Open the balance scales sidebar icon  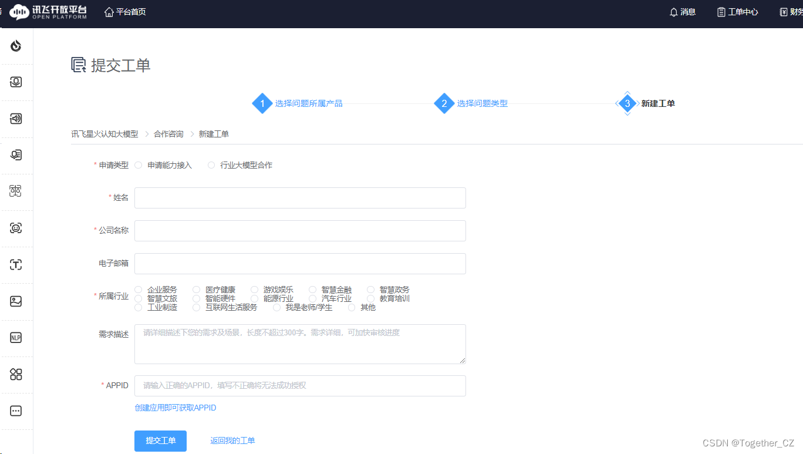tap(16, 191)
